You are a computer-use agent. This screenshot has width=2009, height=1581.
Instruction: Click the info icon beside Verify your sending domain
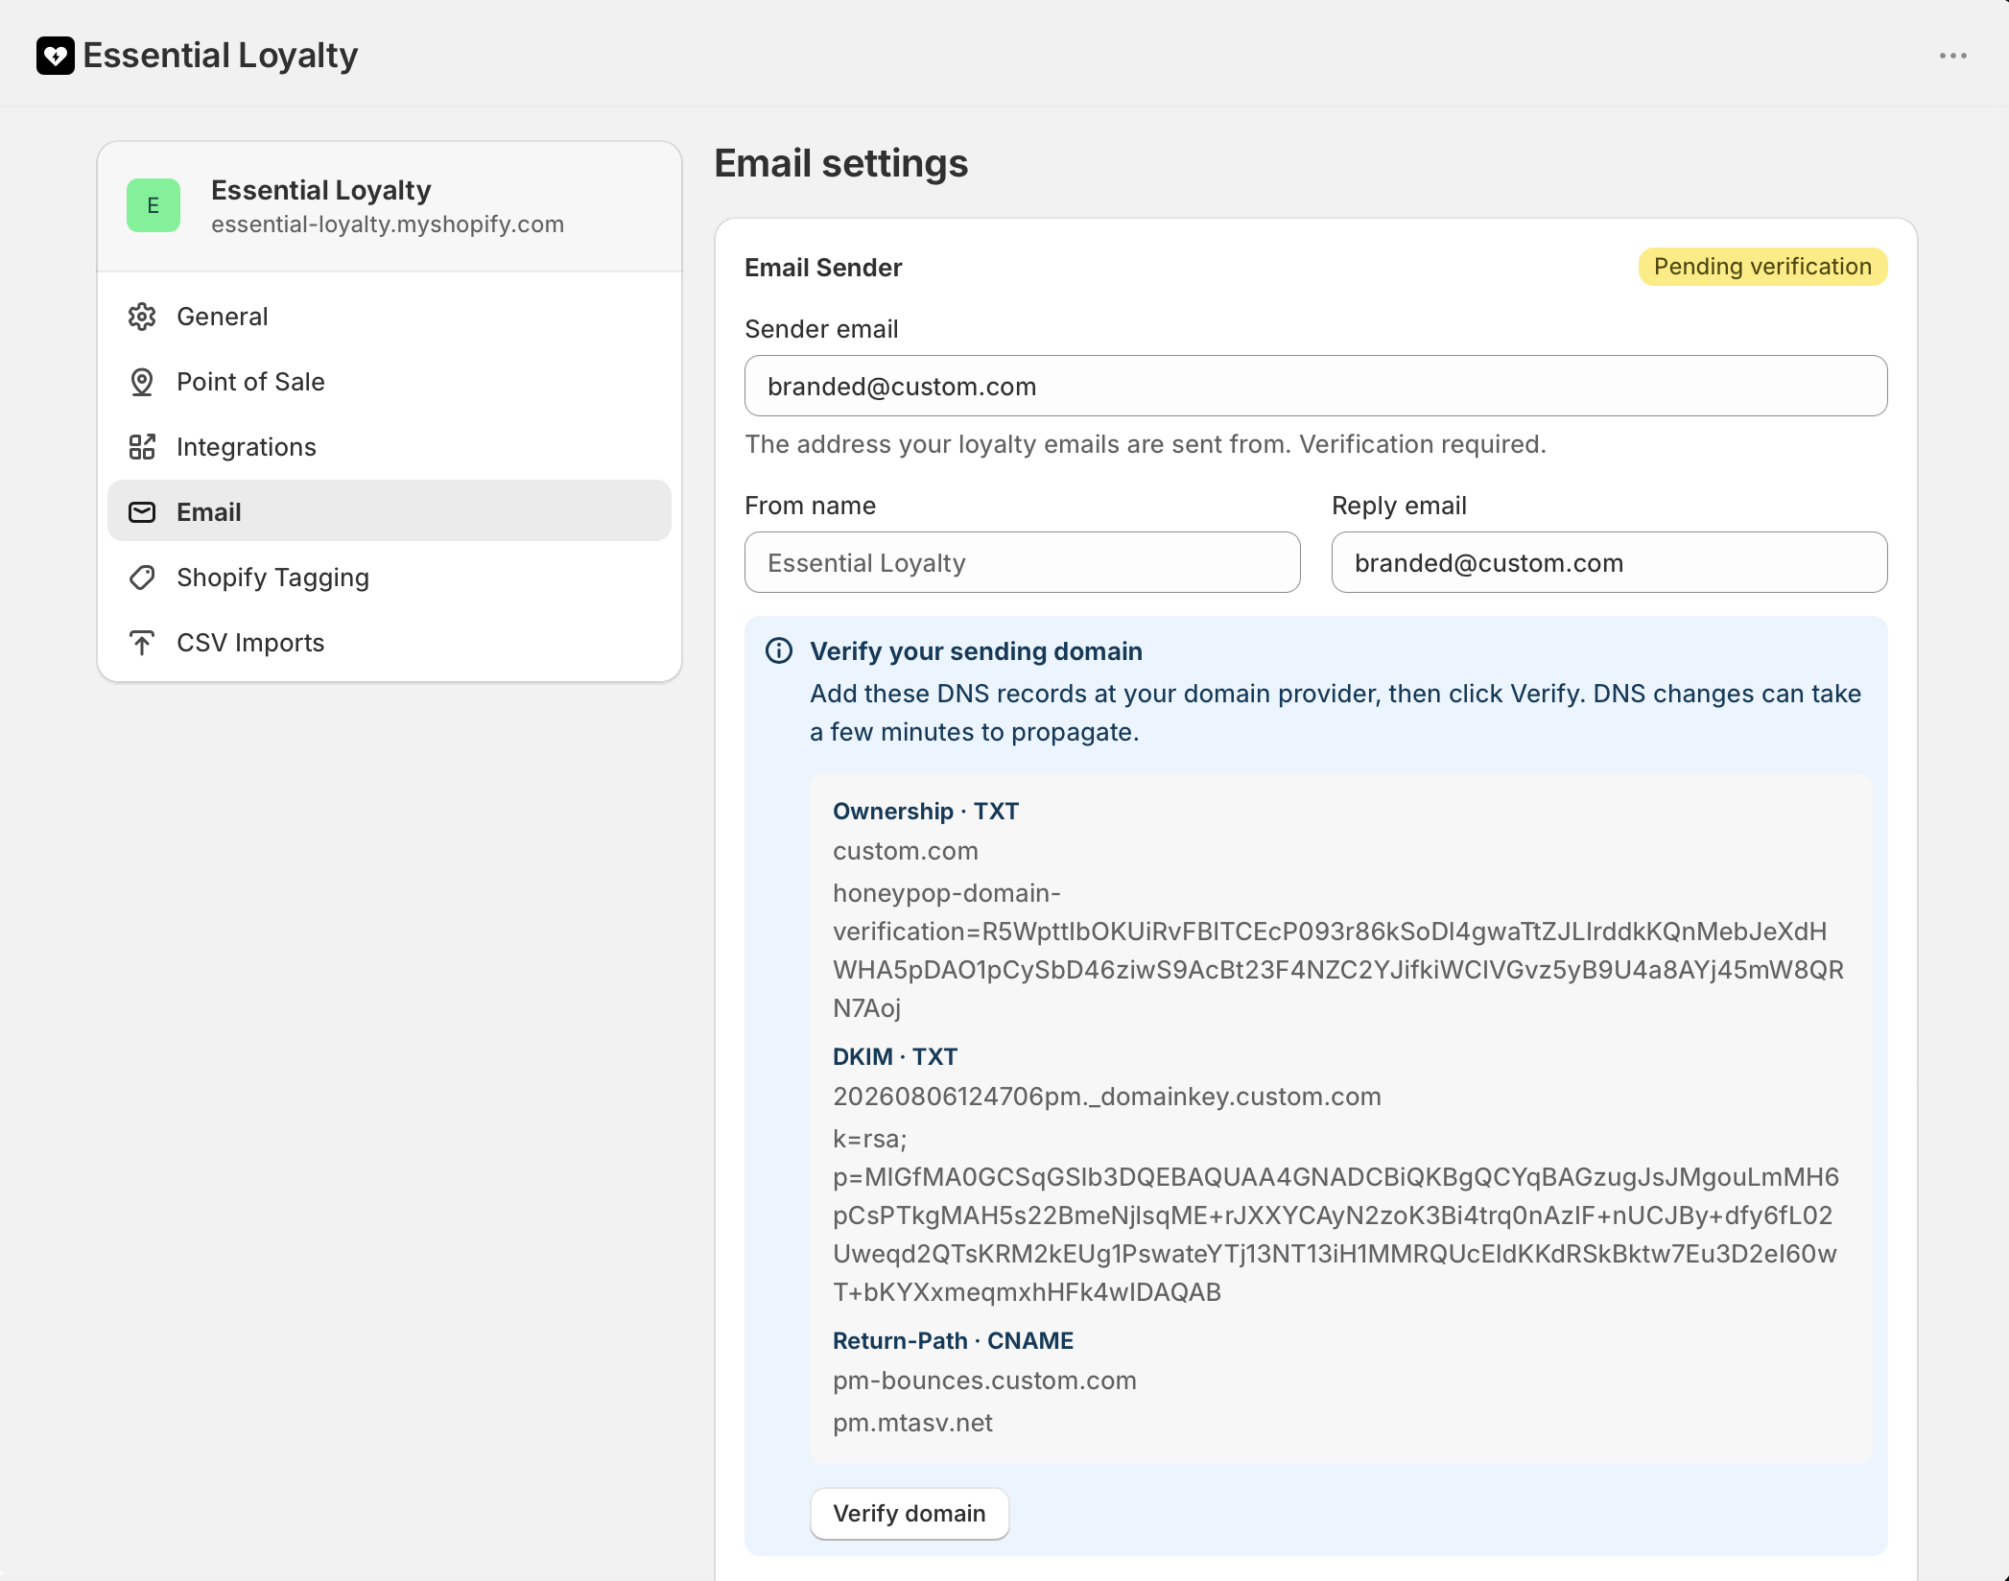779,651
